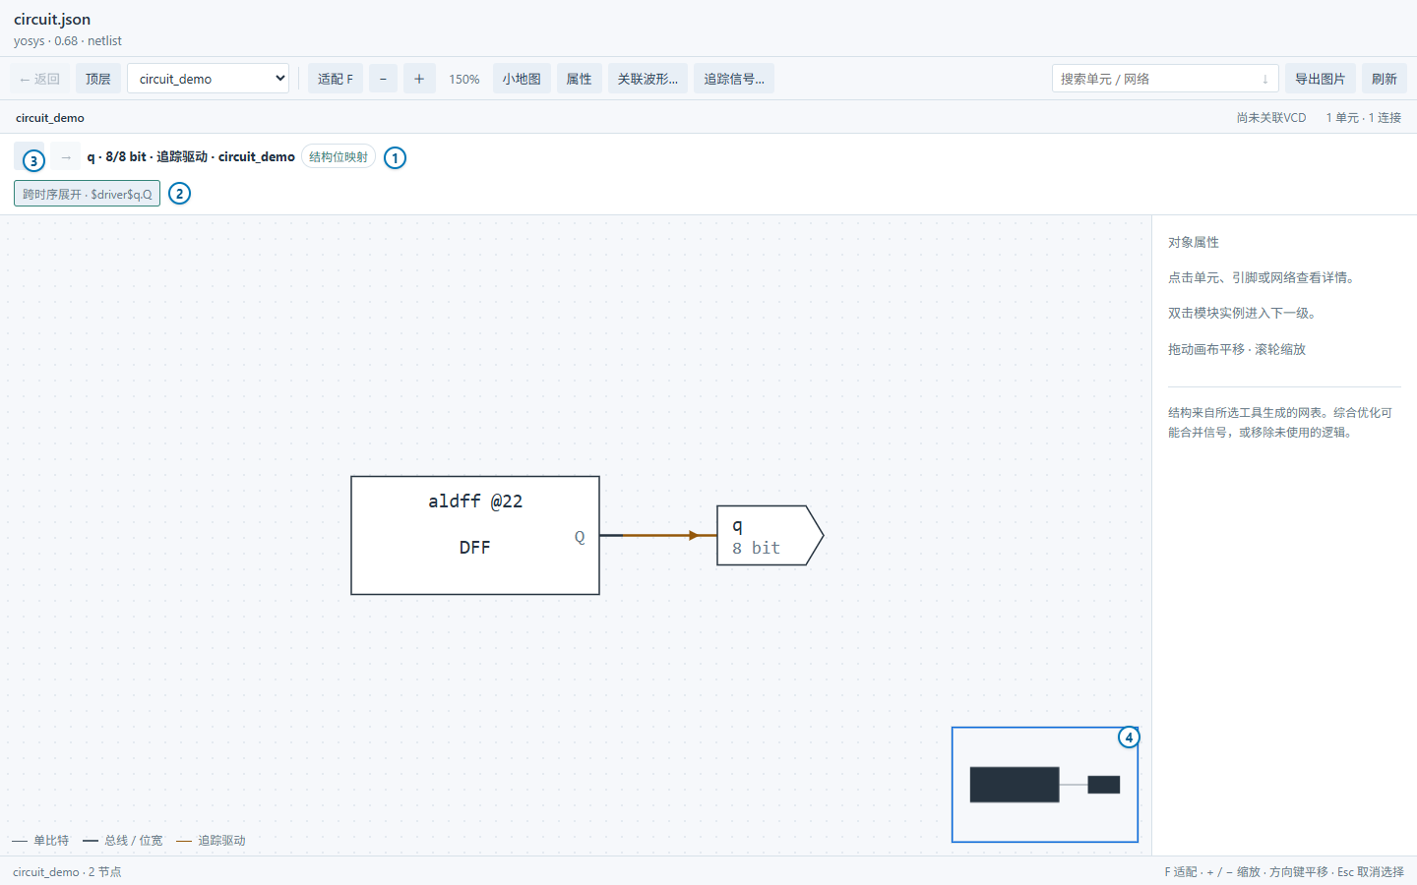
Task: Select the aldff @22 DFF cell
Action: [x=475, y=536]
